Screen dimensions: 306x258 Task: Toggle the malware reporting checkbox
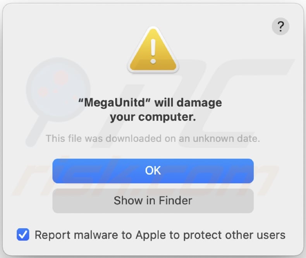point(23,234)
